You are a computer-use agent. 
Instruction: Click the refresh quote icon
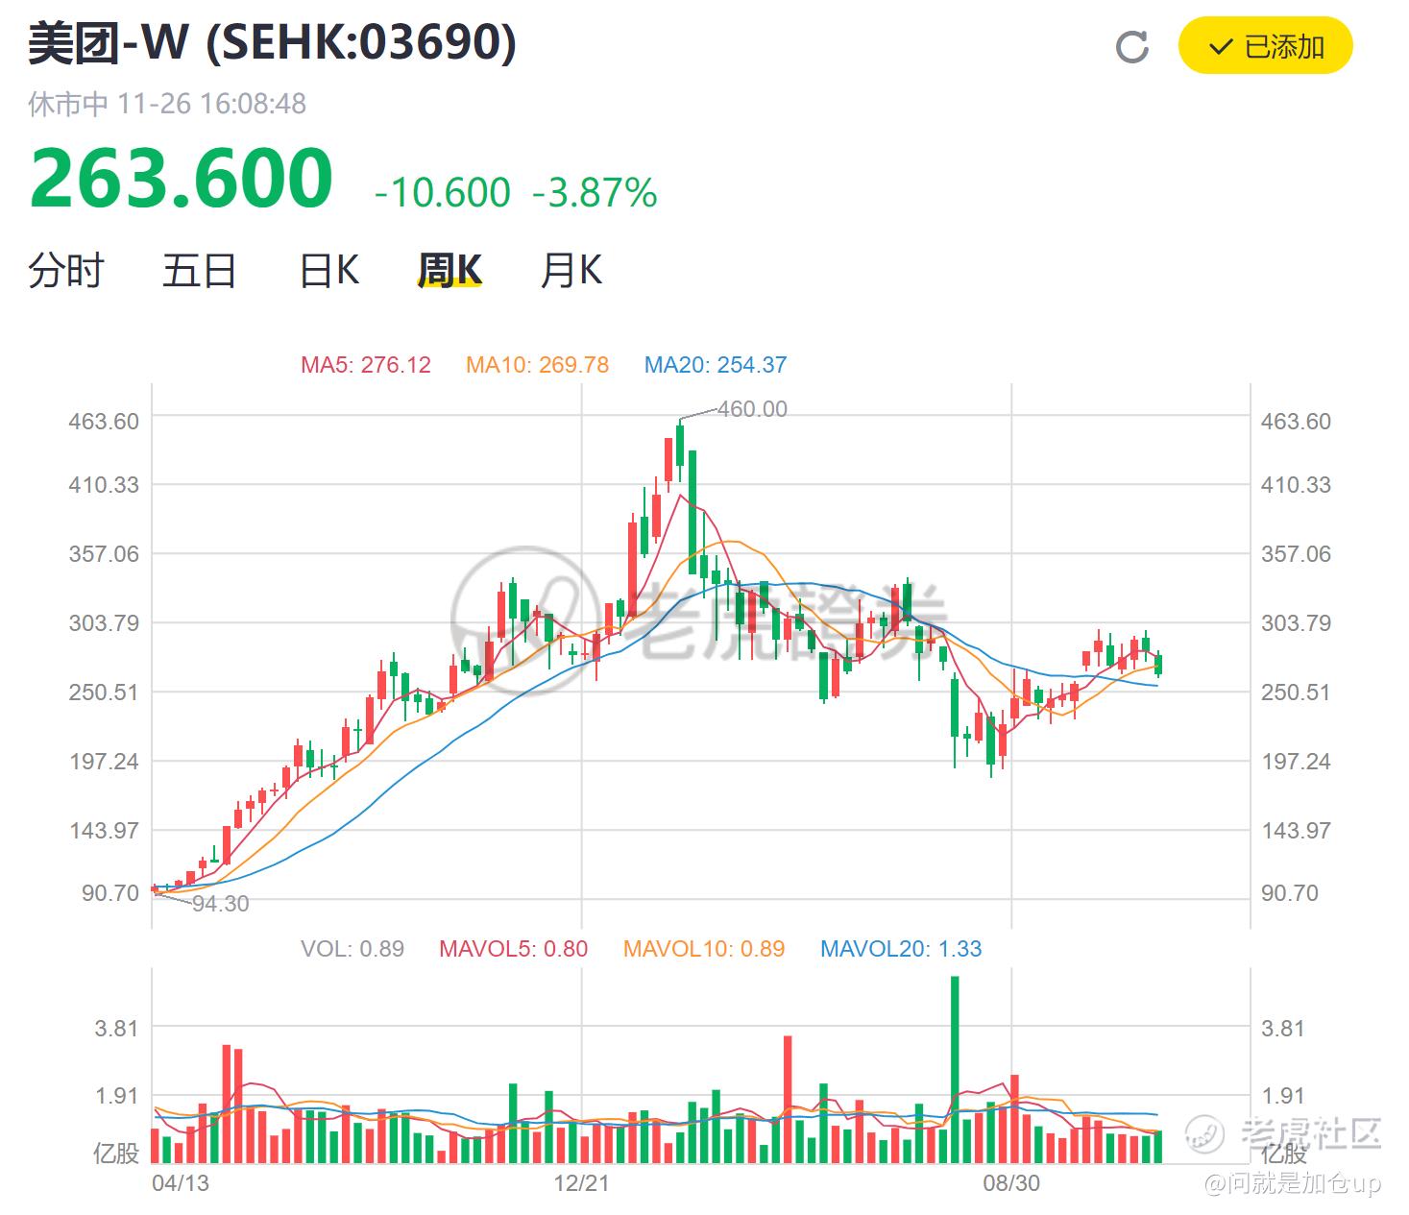(x=1132, y=46)
